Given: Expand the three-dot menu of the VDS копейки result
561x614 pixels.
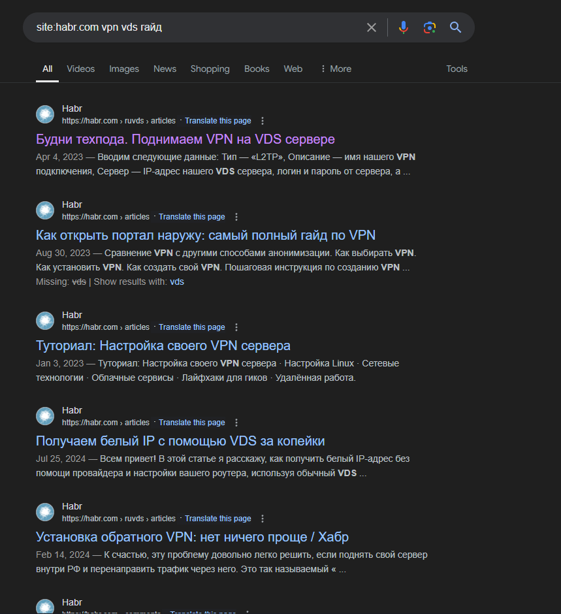Looking at the screenshot, I should [236, 422].
